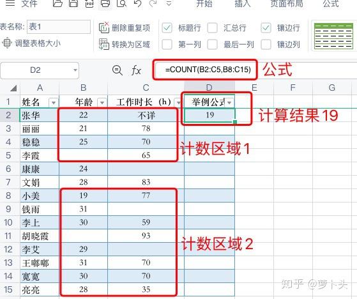
Task: Click 转换为区域 button
Action: click(125, 44)
